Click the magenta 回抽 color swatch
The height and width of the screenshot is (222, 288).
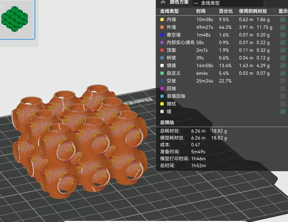(162, 89)
